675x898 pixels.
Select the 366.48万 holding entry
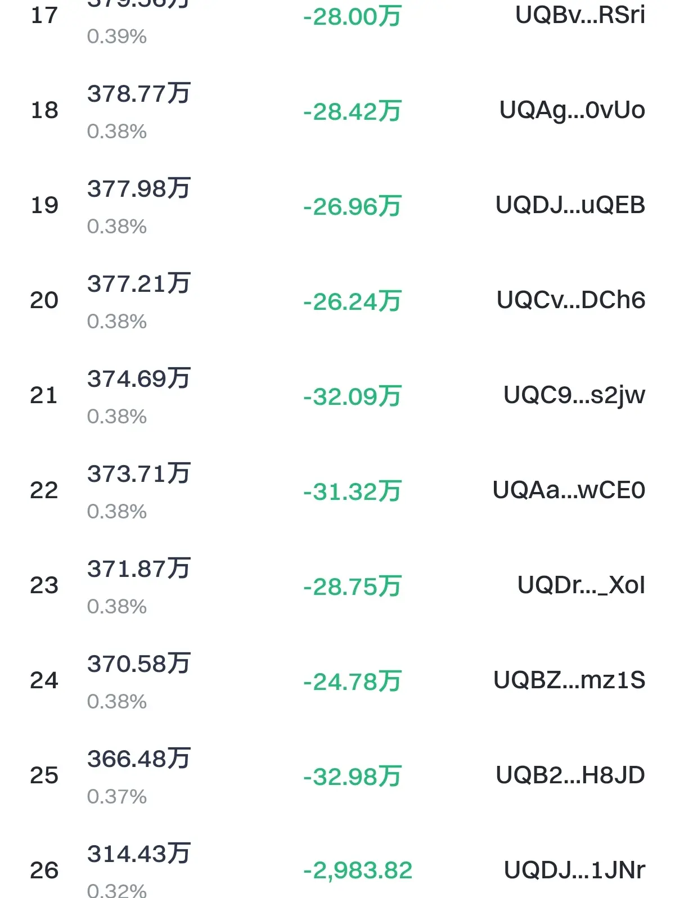(139, 759)
